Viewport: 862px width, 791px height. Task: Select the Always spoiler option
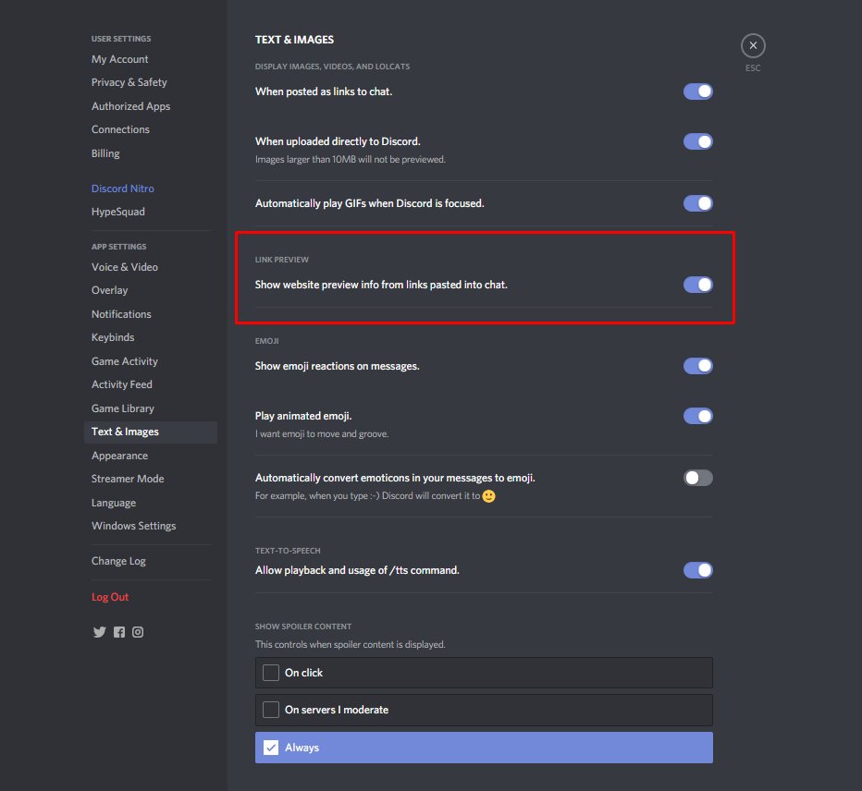pyautogui.click(x=484, y=748)
